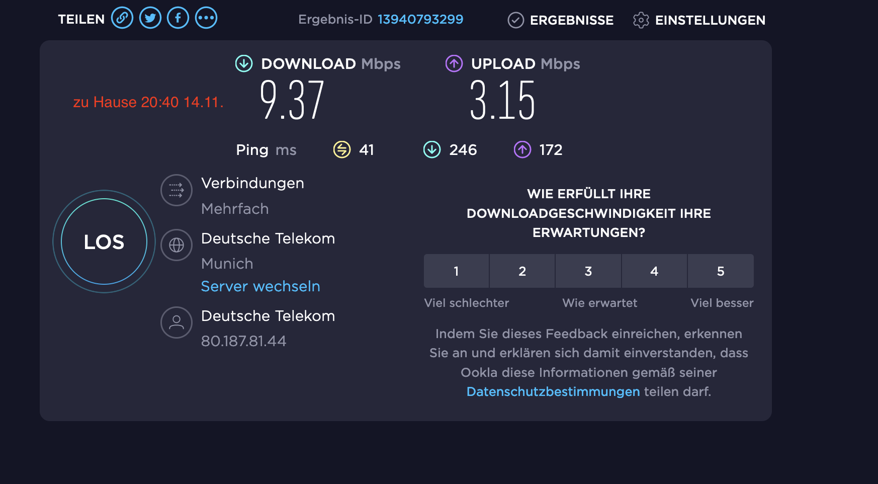Start test with LOS button
This screenshot has height=484, width=878.
click(104, 241)
